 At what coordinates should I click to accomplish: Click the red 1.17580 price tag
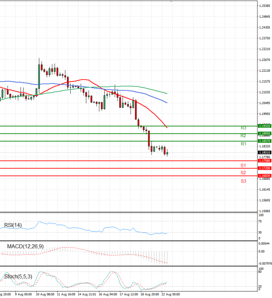tap(265, 161)
